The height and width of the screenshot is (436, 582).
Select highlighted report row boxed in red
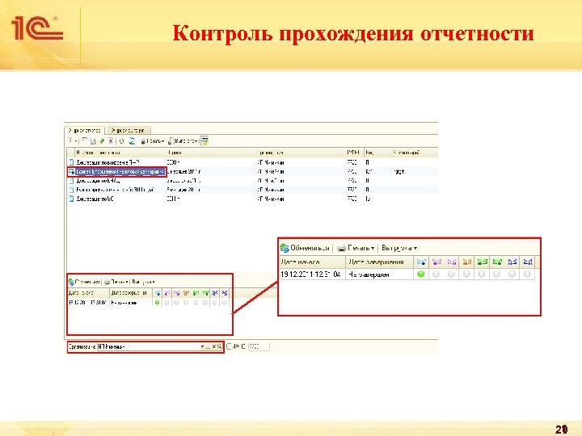117,172
